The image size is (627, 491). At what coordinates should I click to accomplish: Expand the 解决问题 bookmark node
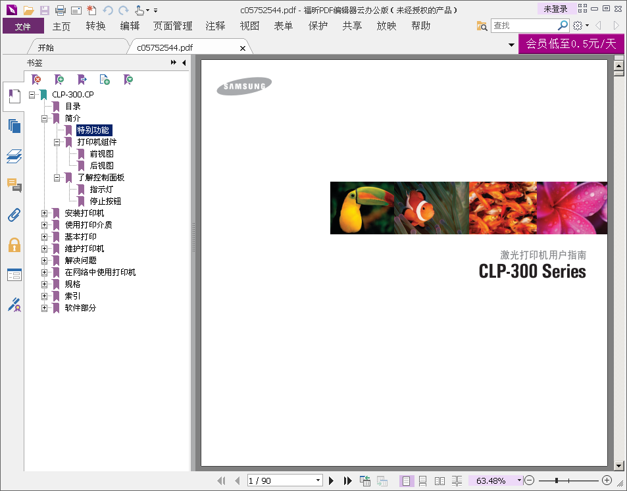click(44, 261)
